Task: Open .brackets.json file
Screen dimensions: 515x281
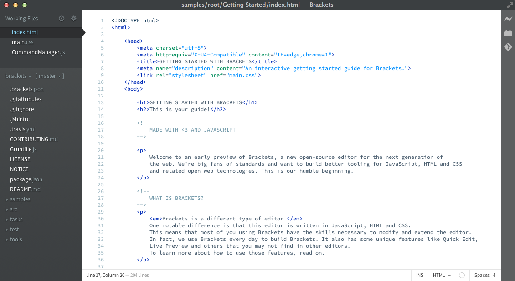Action: click(x=26, y=89)
